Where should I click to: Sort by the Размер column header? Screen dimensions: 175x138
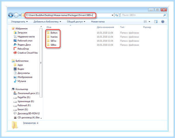click(x=147, y=27)
